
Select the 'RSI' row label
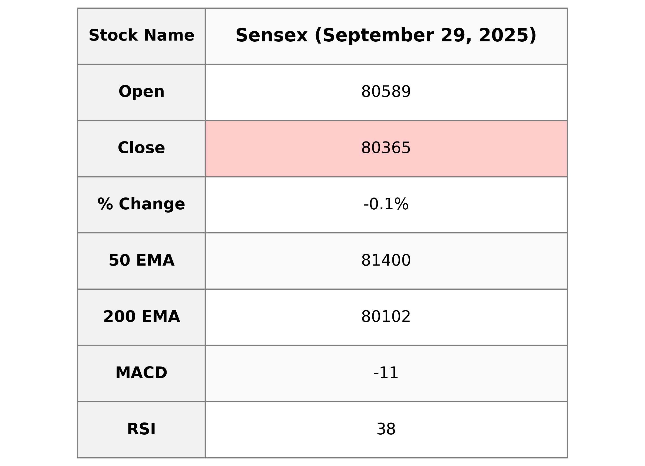click(x=141, y=429)
